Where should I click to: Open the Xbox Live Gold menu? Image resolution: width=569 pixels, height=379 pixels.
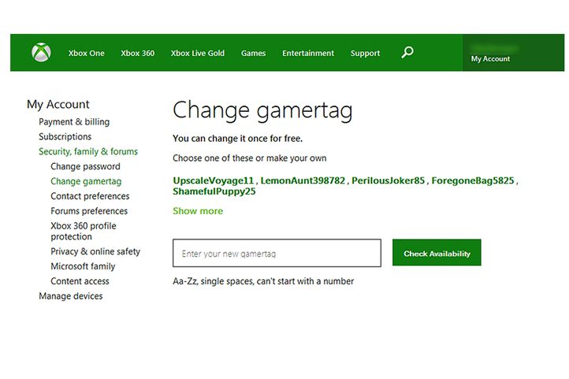198,53
